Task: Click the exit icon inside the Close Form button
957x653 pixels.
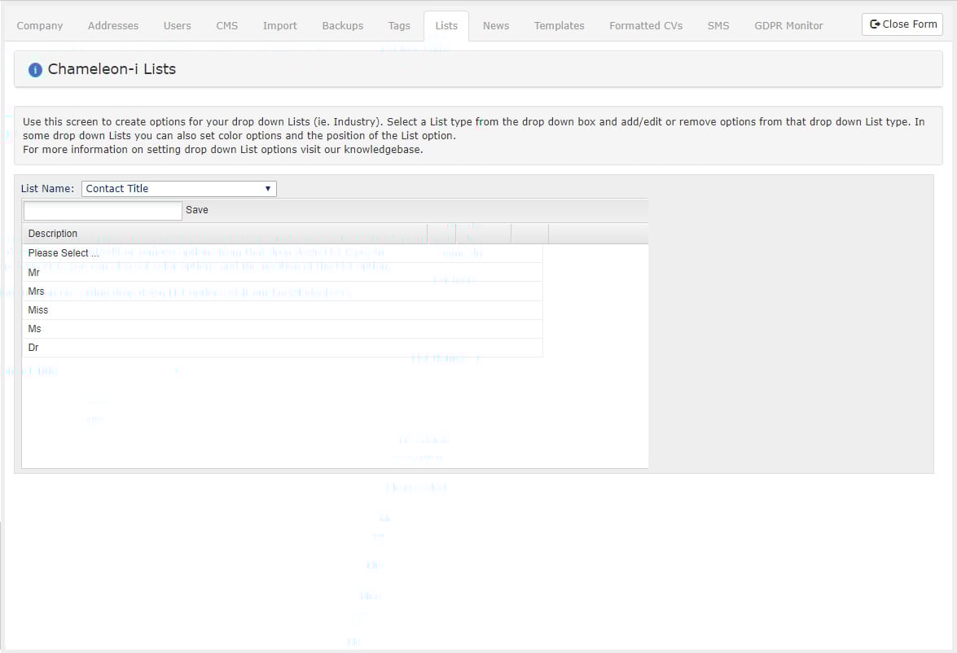Action: click(x=876, y=24)
